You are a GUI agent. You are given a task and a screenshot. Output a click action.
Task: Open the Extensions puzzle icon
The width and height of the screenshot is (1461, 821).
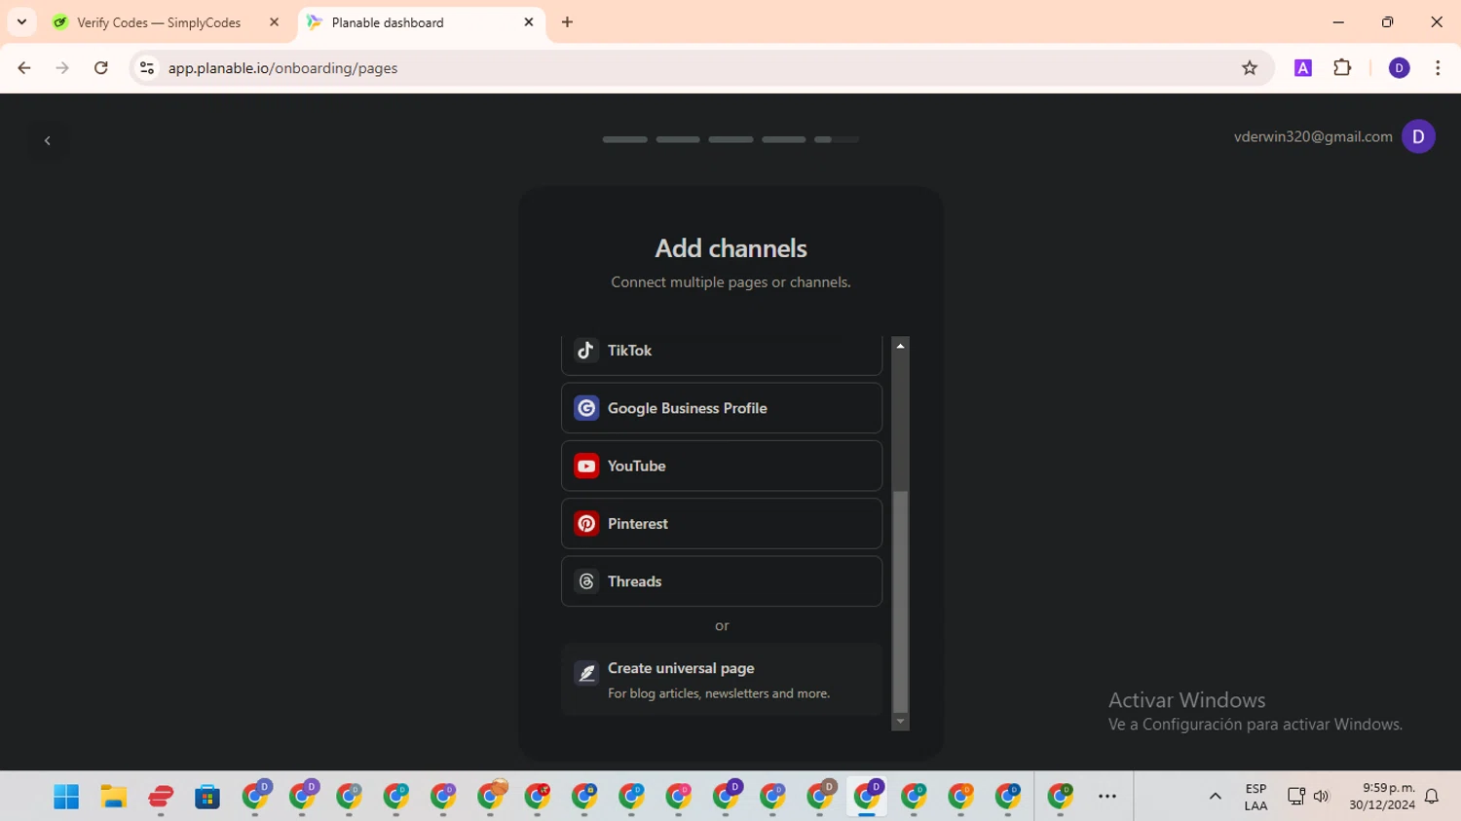(1342, 68)
